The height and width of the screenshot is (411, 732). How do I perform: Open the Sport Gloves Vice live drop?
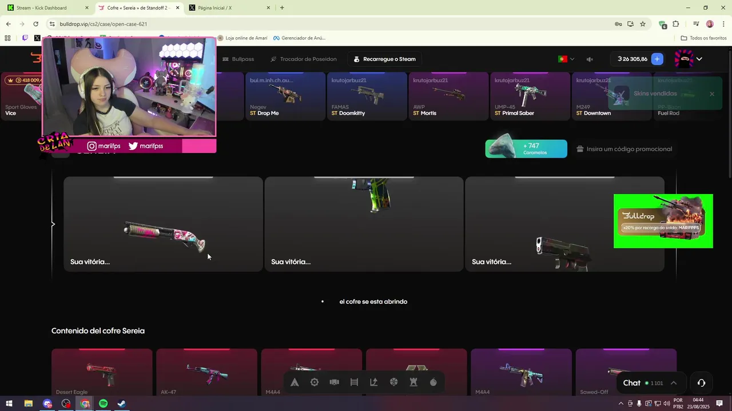point(22,96)
